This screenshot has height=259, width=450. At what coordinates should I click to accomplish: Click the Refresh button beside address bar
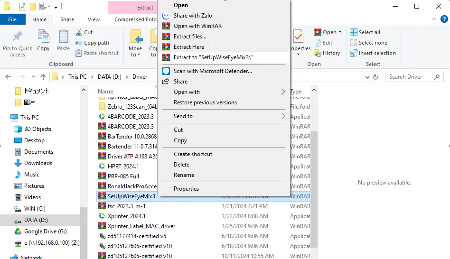tap(375, 77)
